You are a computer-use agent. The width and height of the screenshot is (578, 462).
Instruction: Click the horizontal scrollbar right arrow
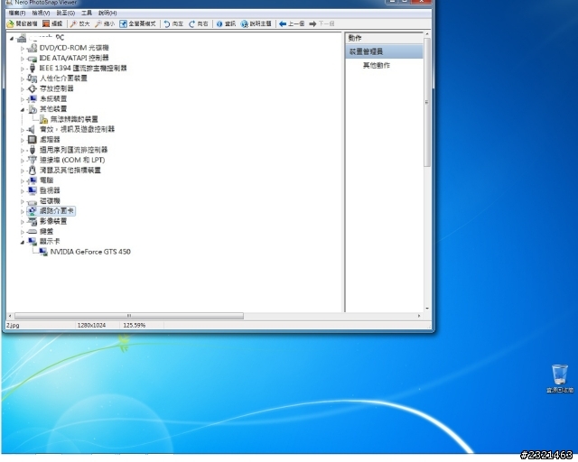419,316
